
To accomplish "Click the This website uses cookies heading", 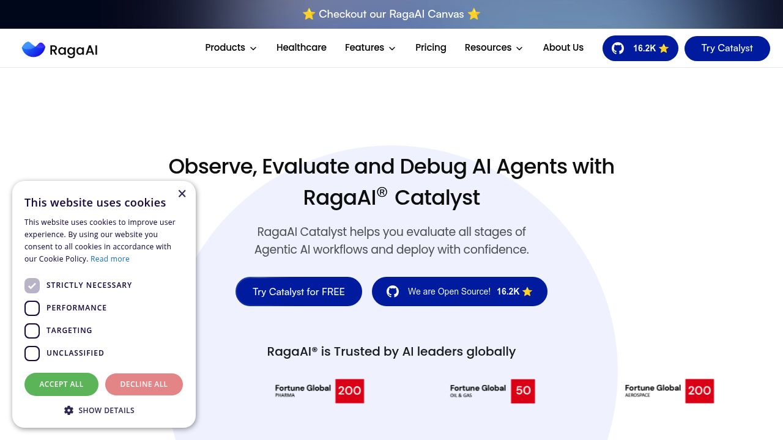I will (x=95, y=203).
